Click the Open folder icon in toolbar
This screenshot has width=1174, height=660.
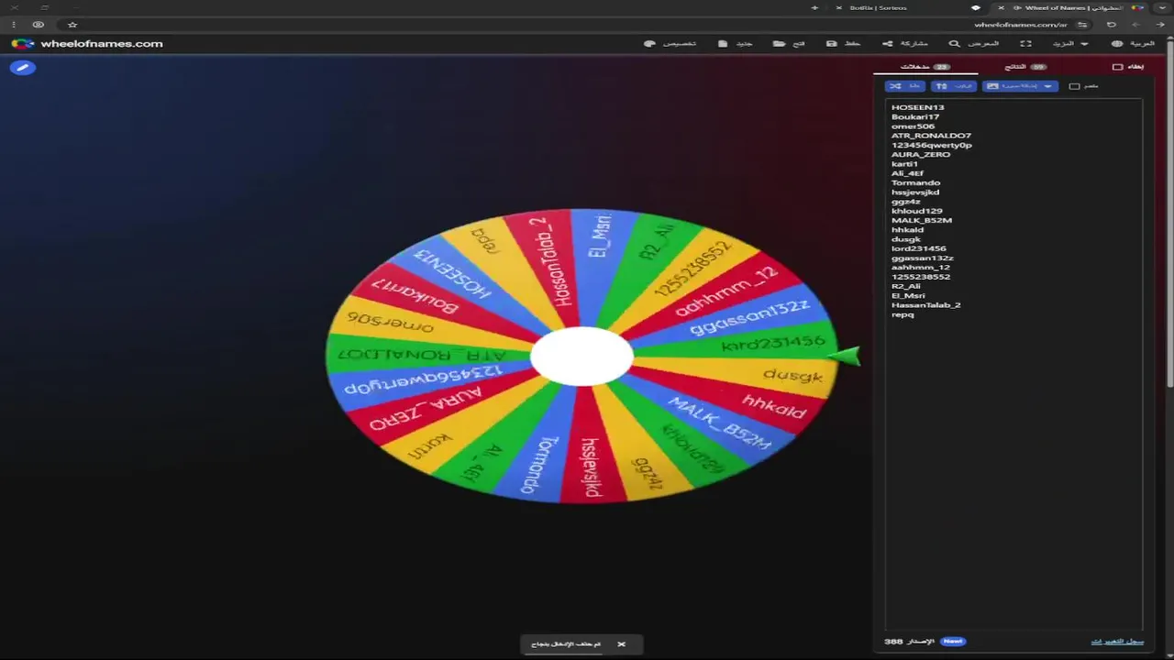pos(779,43)
